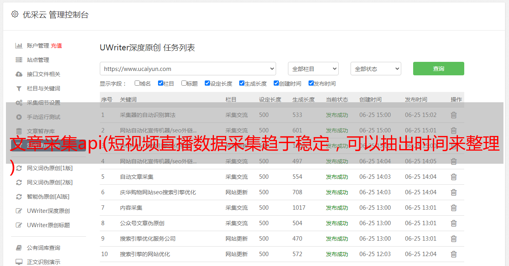Click the UWriter深度原创 任务列表 heading
The height and width of the screenshot is (266, 509).
pos(147,48)
